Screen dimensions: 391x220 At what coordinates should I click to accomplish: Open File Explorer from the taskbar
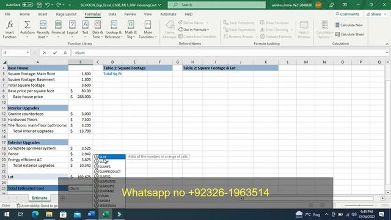[49, 215]
